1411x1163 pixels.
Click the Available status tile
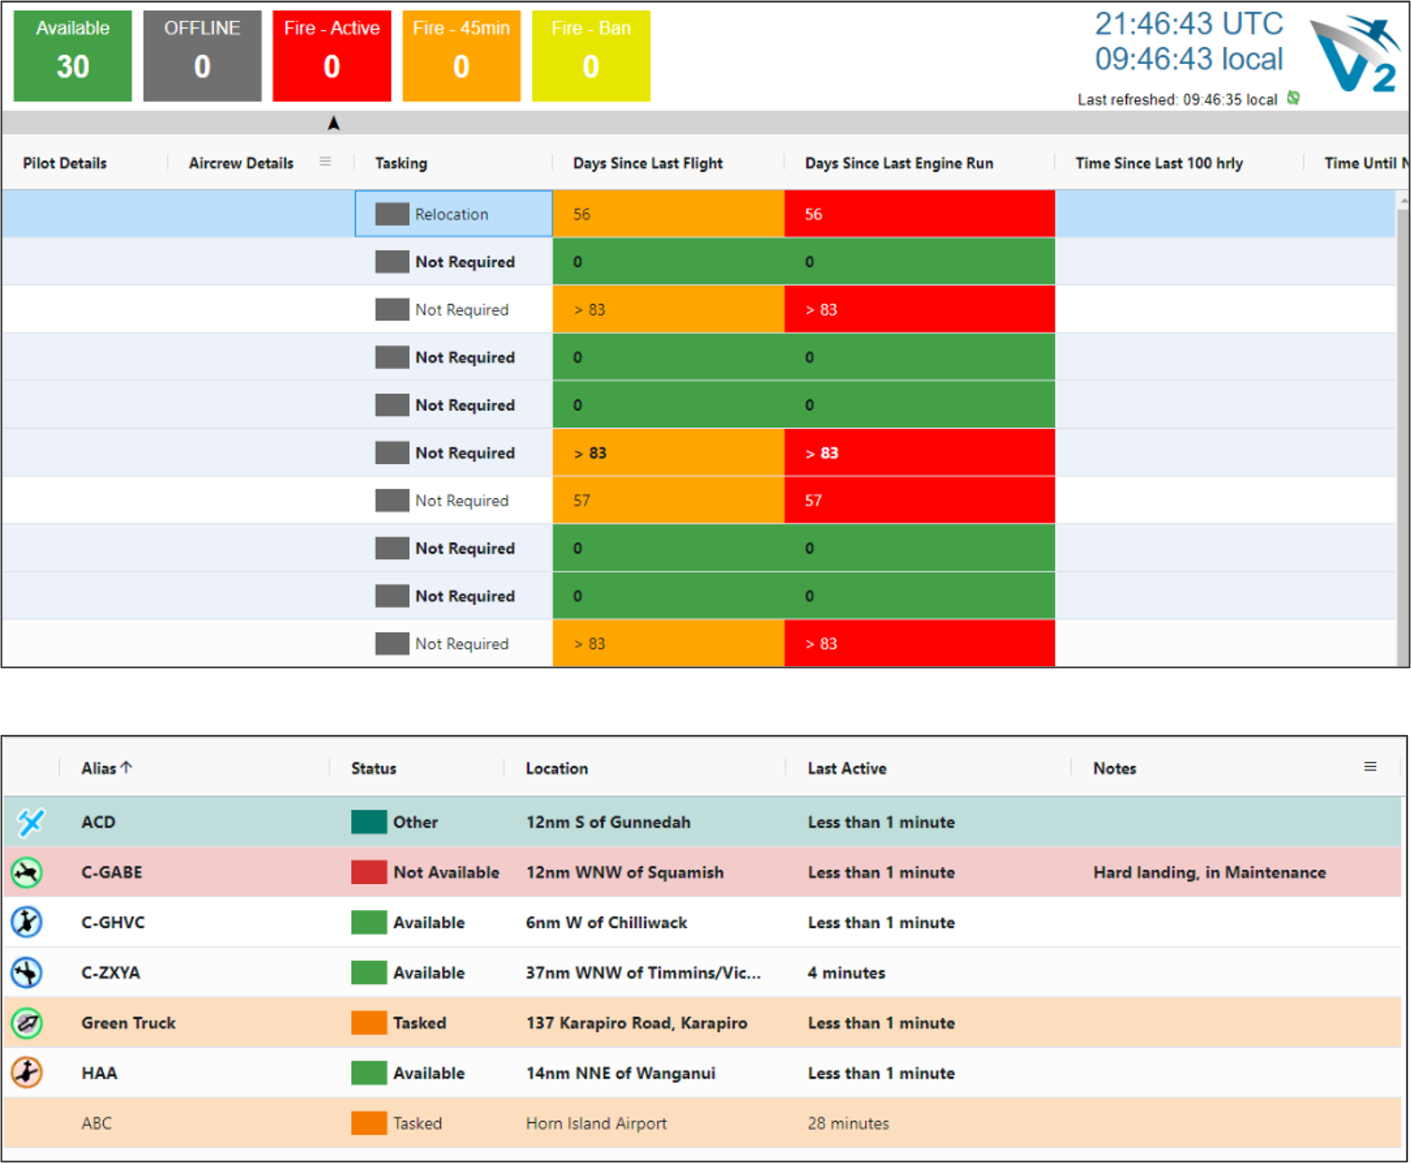click(x=72, y=56)
